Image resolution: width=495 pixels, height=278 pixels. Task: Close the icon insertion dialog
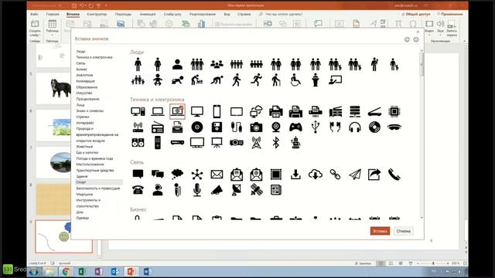pyautogui.click(x=418, y=32)
